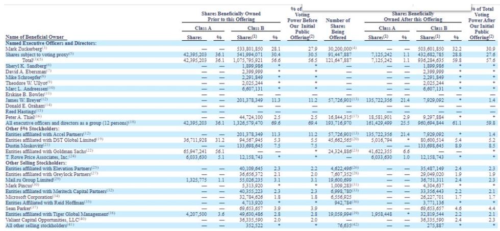Click the 'Other 5% Stockholders' section heading
This screenshot has height=231, width=500.
[x=33, y=128]
